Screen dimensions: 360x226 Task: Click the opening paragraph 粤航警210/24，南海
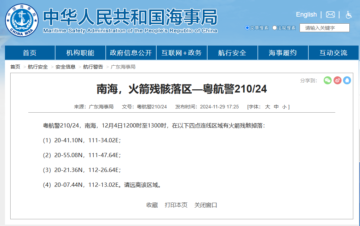(154, 126)
